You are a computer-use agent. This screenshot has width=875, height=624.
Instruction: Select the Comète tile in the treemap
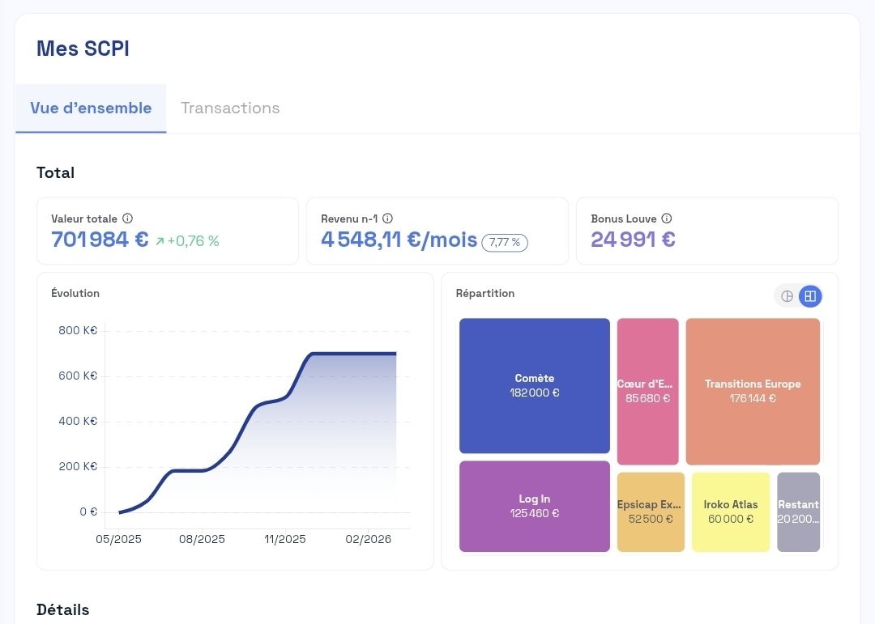(x=534, y=386)
